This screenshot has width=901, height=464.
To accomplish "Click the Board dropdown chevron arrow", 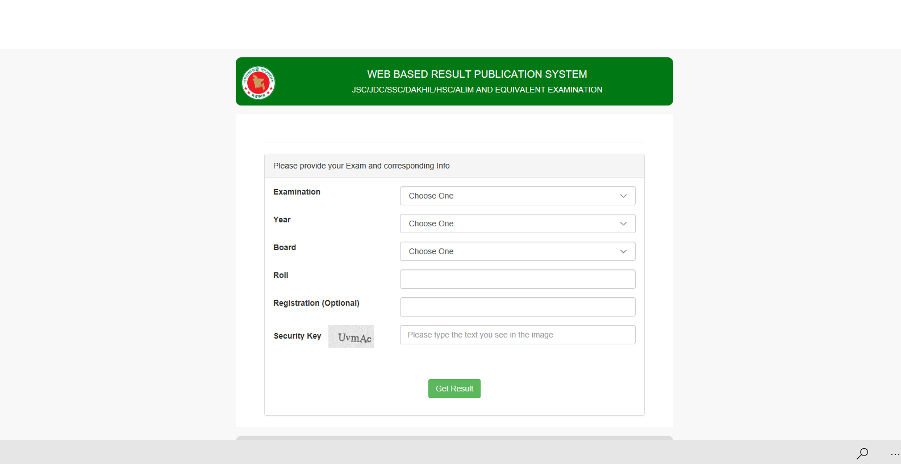I will [623, 251].
